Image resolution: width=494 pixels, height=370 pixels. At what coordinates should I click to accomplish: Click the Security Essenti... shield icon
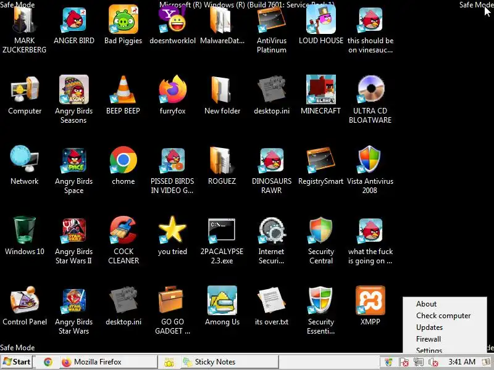pyautogui.click(x=320, y=301)
